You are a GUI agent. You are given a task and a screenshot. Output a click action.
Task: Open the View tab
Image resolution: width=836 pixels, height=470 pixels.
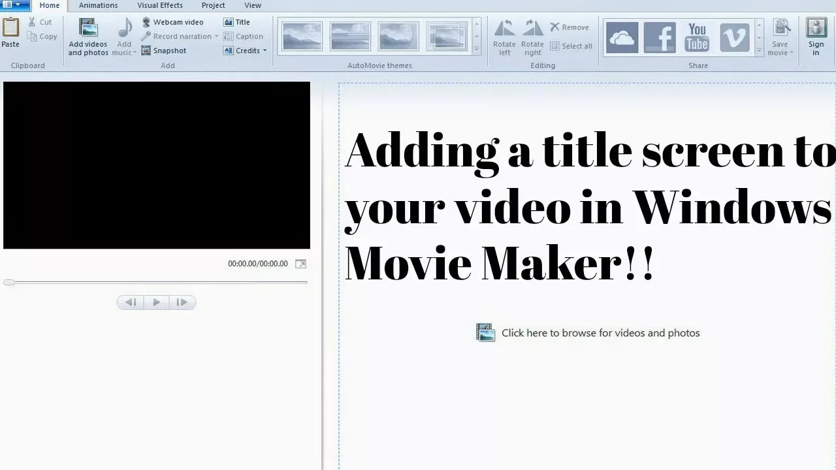click(x=253, y=5)
